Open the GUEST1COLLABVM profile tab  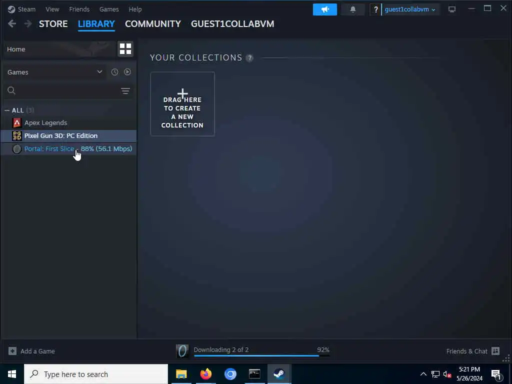point(232,24)
